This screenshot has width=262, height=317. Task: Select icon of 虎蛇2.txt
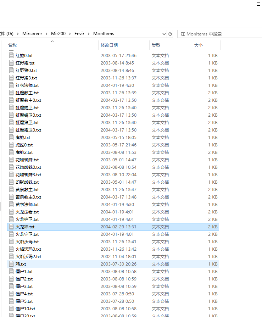12,152
